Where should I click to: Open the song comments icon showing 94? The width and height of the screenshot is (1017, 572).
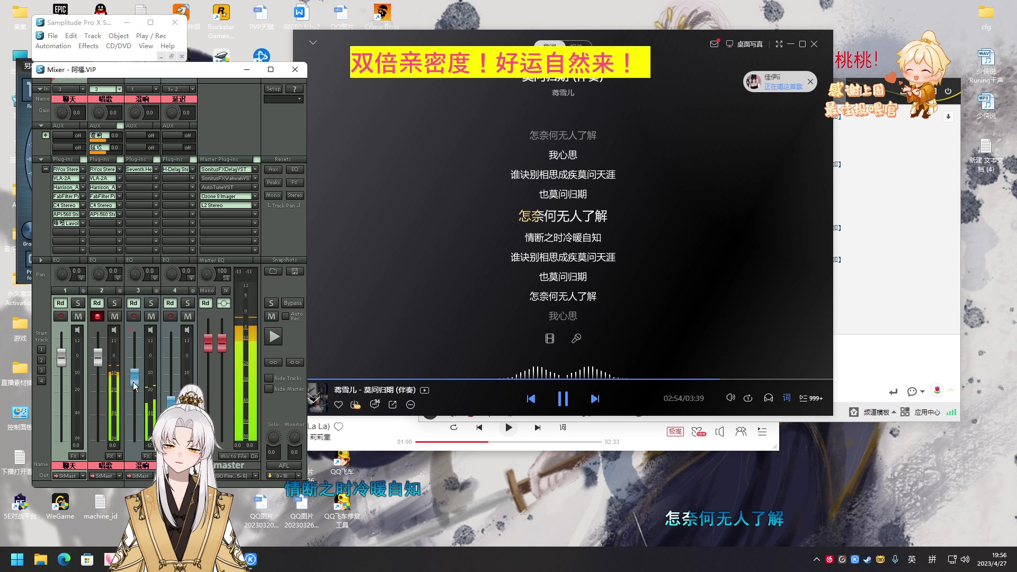pyautogui.click(x=374, y=405)
